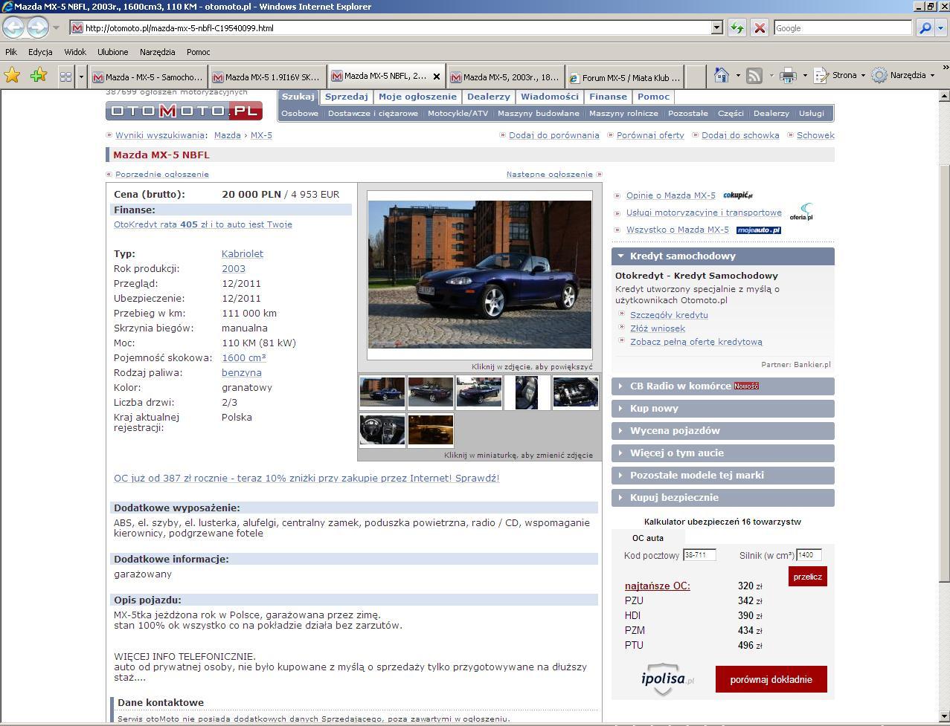Select the dark night photo thumbnail

tap(431, 430)
